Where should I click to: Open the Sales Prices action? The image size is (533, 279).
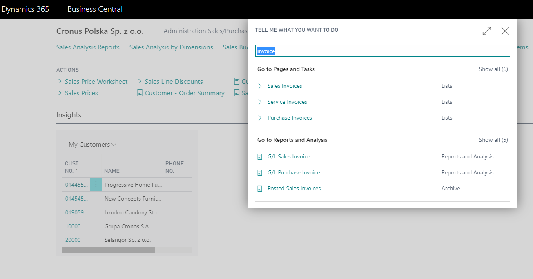[81, 93]
